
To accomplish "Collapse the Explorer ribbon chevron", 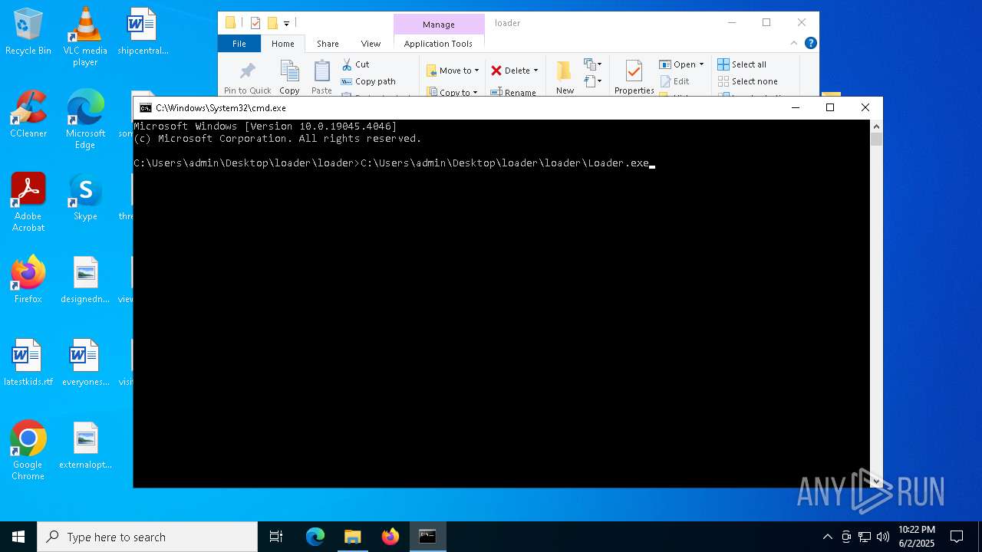I will click(x=794, y=43).
